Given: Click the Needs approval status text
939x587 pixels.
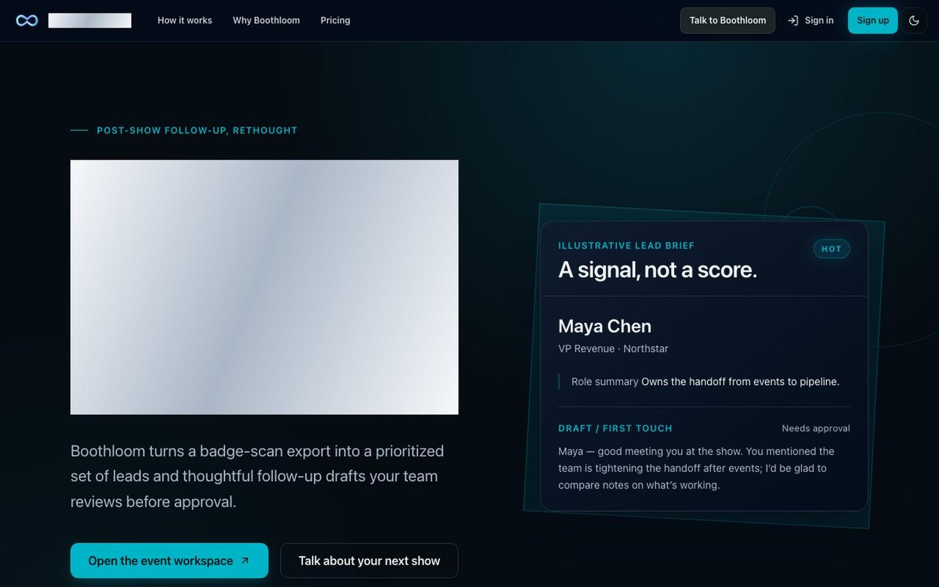Looking at the screenshot, I should (x=816, y=429).
